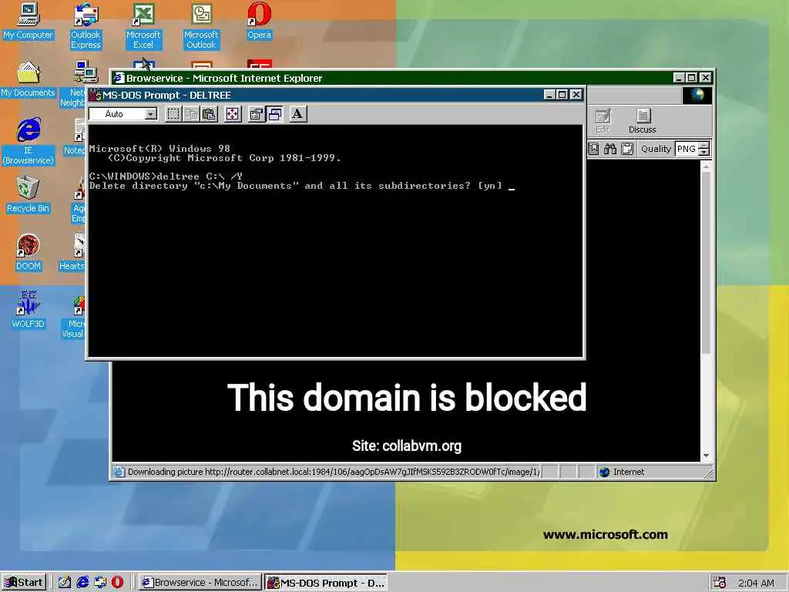Switch to MS-DOS Prompt taskbar button
Screen dimensions: 789x592
pyautogui.click(x=326, y=583)
